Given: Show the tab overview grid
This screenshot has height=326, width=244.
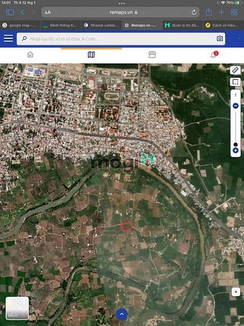Looking at the screenshot, I should (234, 12).
